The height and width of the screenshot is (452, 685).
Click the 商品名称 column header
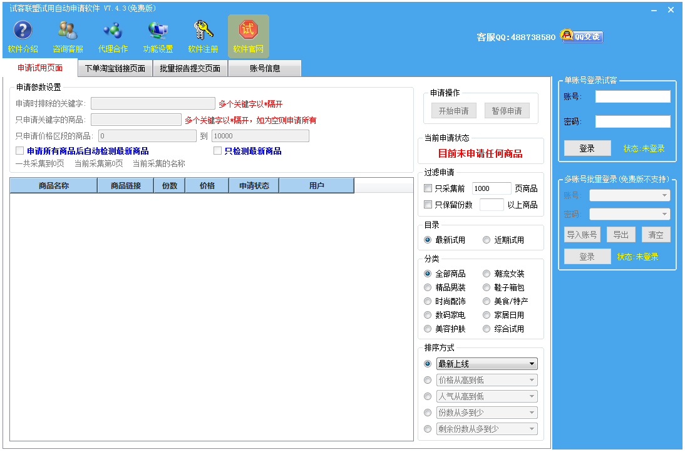53,185
